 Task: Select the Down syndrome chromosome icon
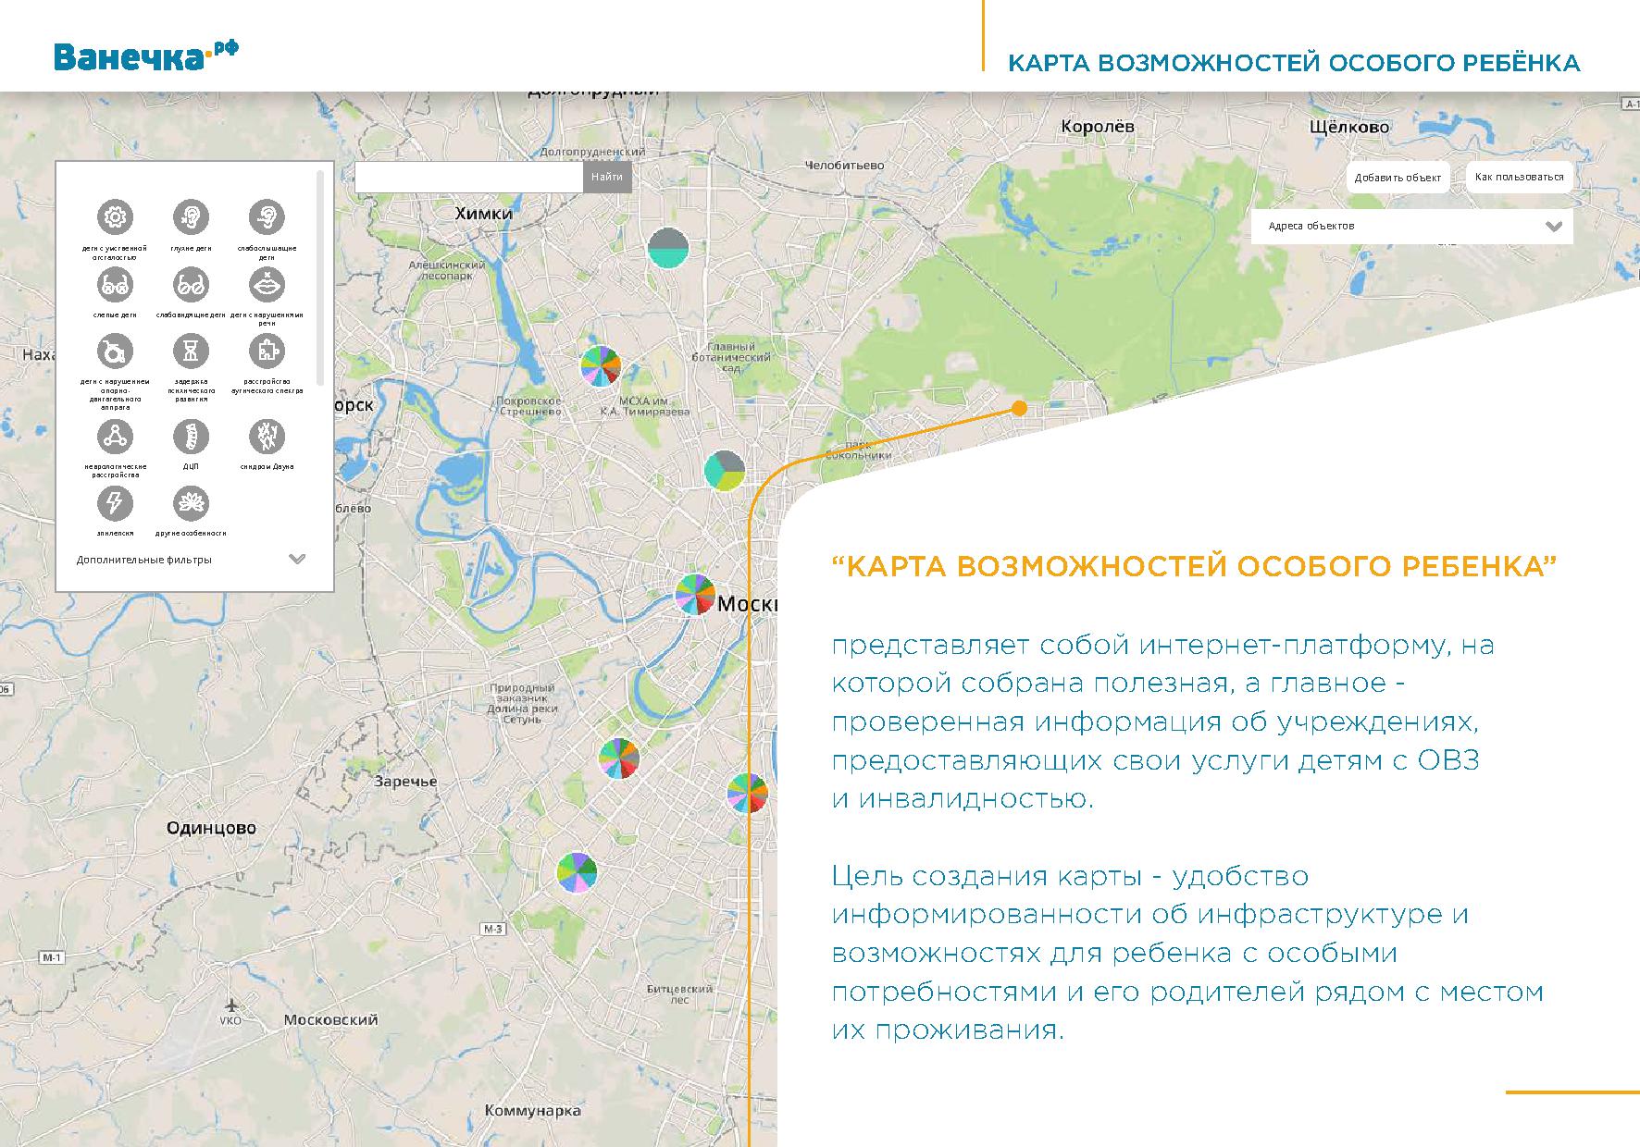[267, 436]
